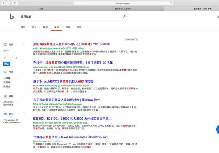Click the person icon beside 作者

pos(5,72)
